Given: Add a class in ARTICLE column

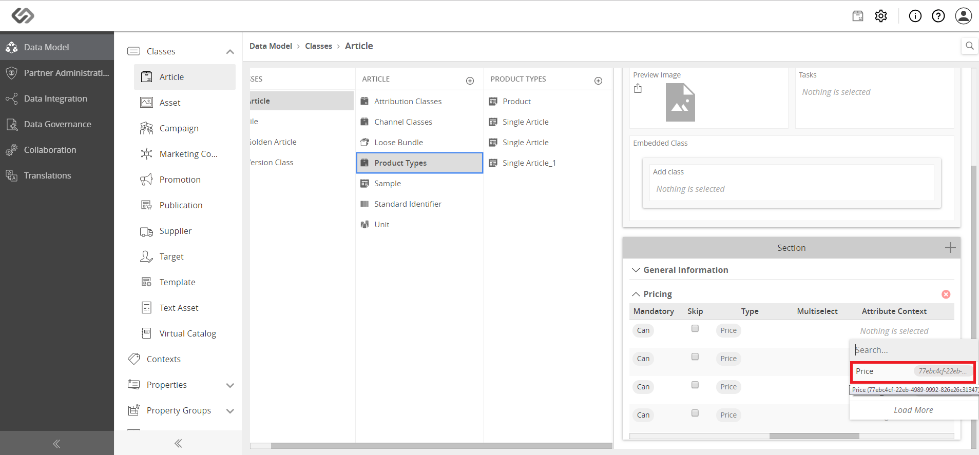Looking at the screenshot, I should [470, 81].
